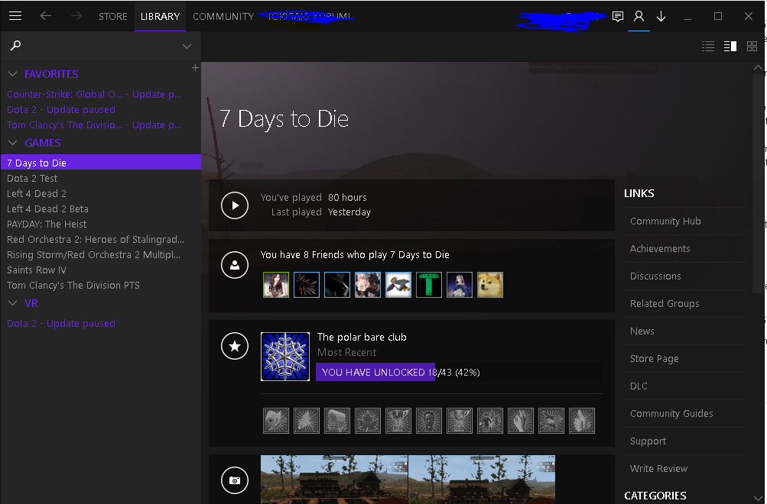Switch to list view layout
This screenshot has width=767, height=504.
(x=708, y=46)
